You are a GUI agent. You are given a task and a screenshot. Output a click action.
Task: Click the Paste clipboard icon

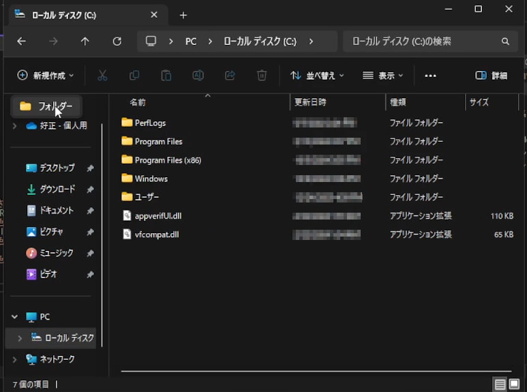point(166,75)
